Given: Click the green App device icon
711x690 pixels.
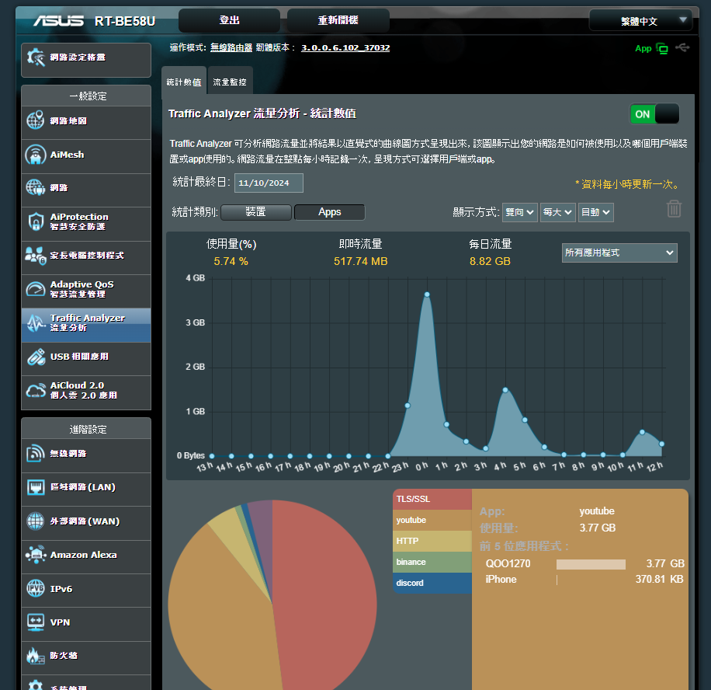Looking at the screenshot, I should 662,49.
